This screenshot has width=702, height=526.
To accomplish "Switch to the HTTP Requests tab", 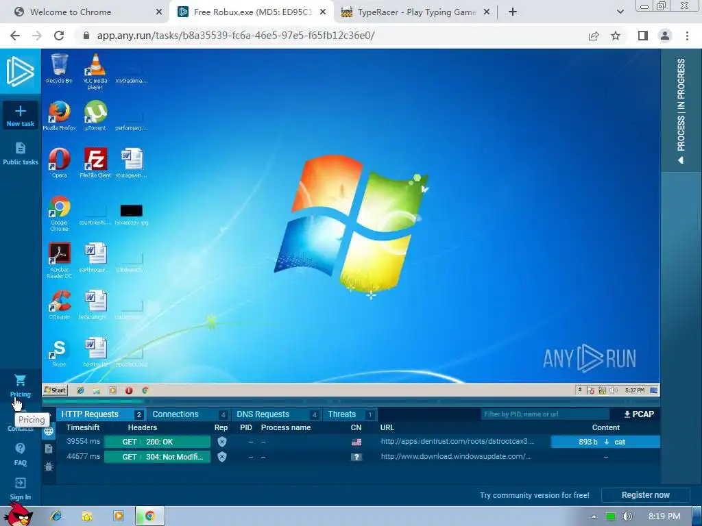I will [101, 414].
